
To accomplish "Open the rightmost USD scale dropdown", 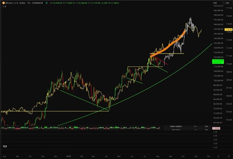I will (229, 3).
